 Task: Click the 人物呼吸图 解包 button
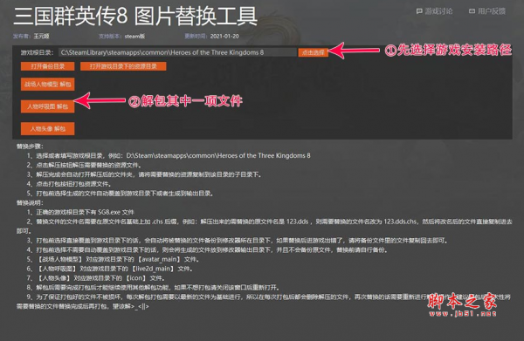click(x=47, y=106)
